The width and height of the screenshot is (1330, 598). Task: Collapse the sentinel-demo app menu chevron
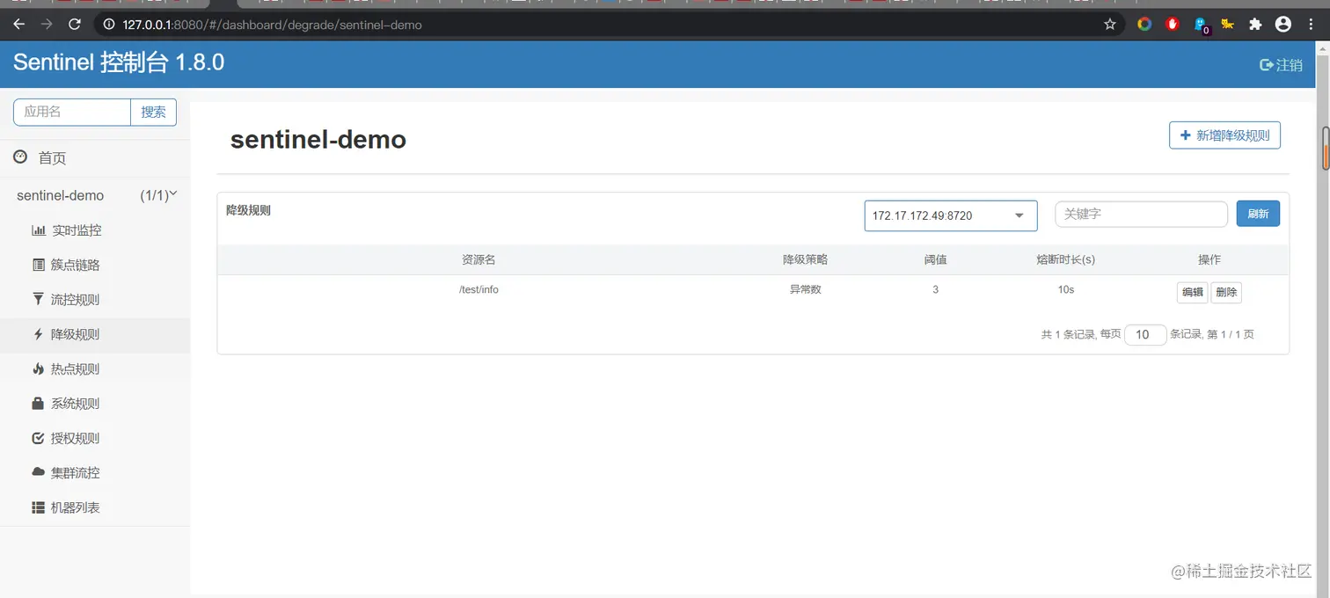click(173, 193)
